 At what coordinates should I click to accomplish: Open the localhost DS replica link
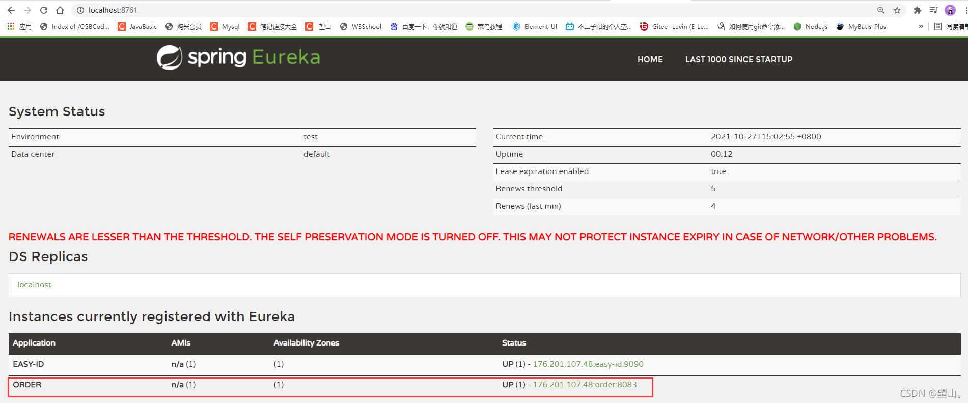(34, 285)
